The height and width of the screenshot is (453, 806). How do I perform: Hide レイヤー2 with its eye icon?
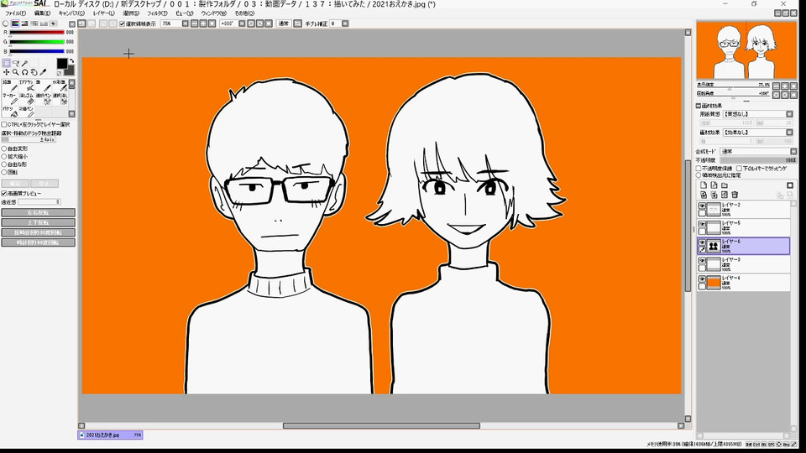click(702, 206)
